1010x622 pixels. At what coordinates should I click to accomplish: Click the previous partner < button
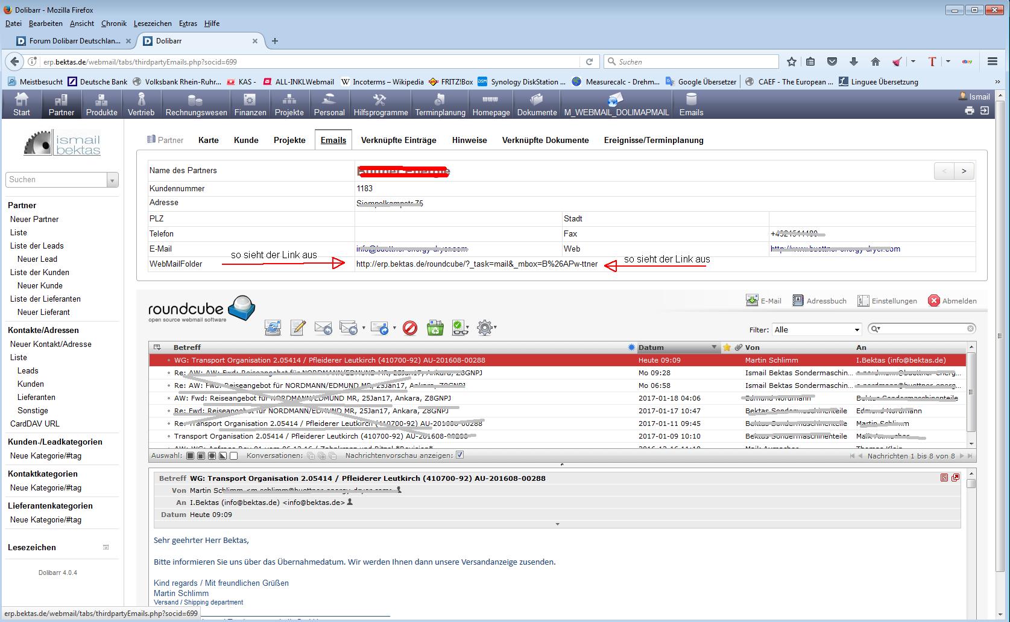point(944,171)
